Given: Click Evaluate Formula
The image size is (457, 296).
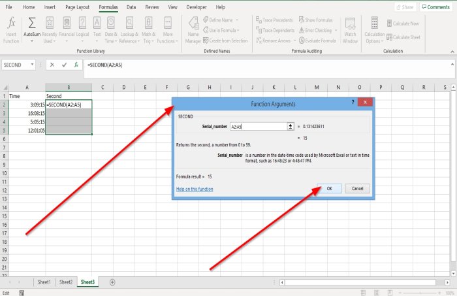Looking at the screenshot, I should (317, 41).
